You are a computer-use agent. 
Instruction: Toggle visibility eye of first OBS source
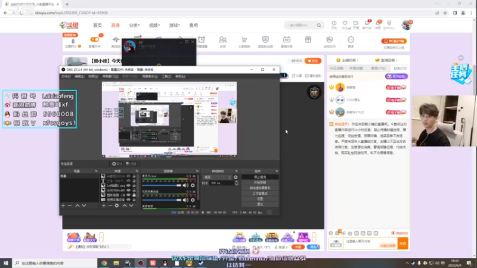pos(128,176)
